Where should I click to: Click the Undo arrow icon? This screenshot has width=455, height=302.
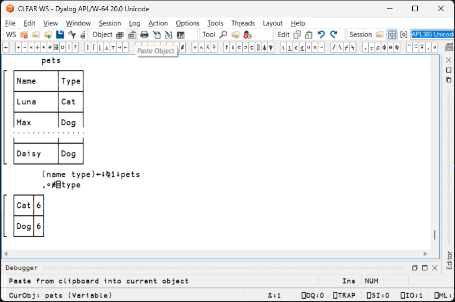tap(321, 35)
